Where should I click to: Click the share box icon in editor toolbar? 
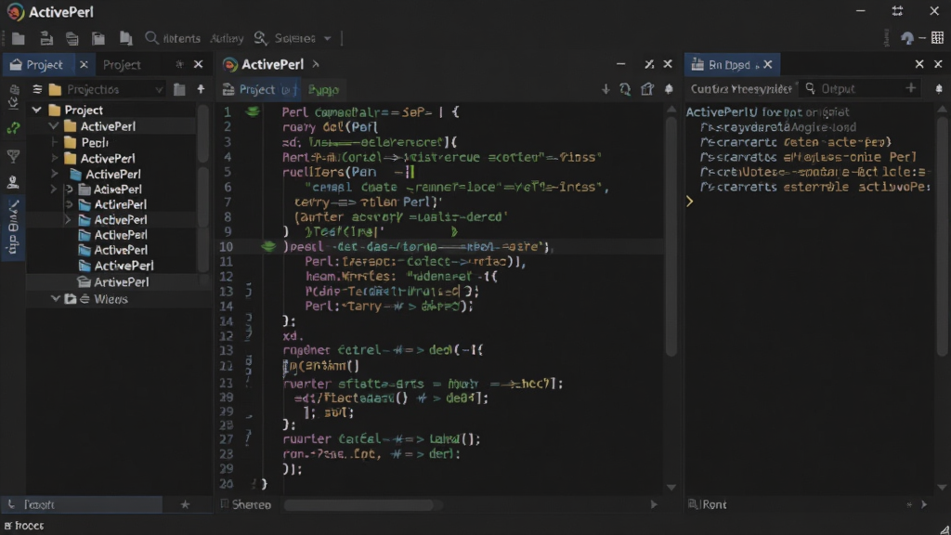click(647, 89)
